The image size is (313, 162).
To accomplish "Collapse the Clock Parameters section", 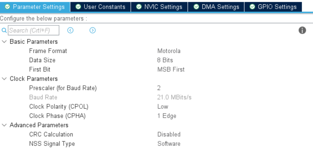I will (x=4, y=79).
